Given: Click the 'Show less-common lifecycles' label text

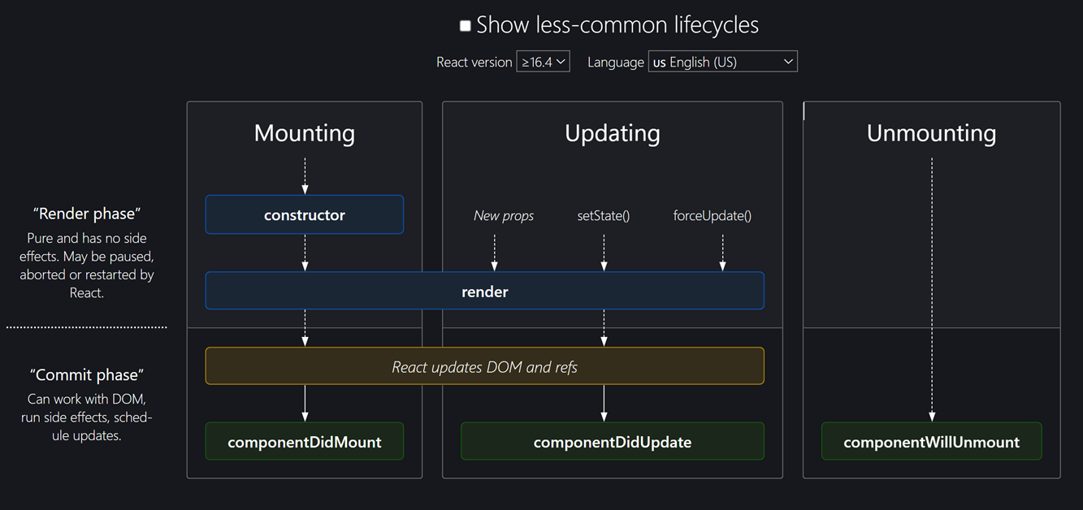Looking at the screenshot, I should tap(617, 25).
